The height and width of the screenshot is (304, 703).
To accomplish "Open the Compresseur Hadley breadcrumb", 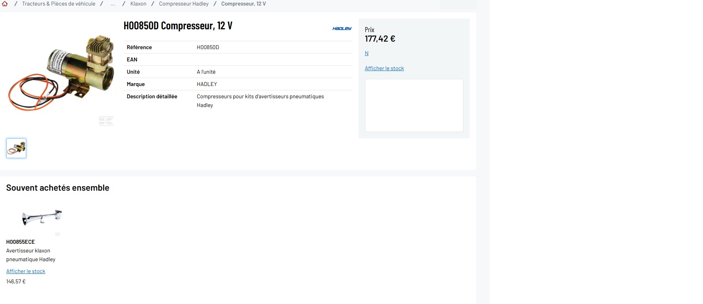I will click(x=184, y=4).
